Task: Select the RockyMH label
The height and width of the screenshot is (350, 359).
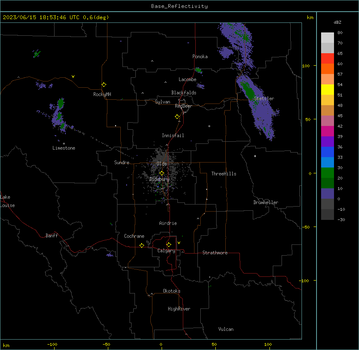Action: click(102, 94)
